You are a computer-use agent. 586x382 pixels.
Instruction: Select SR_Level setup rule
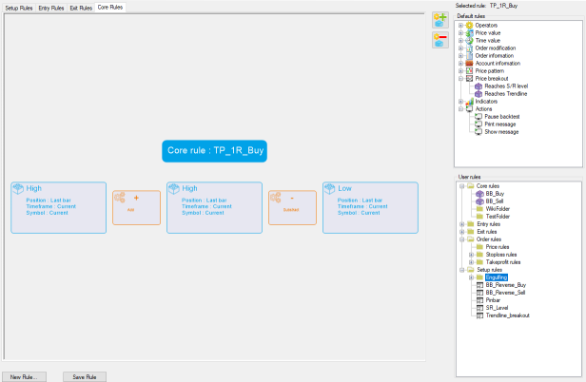point(497,308)
